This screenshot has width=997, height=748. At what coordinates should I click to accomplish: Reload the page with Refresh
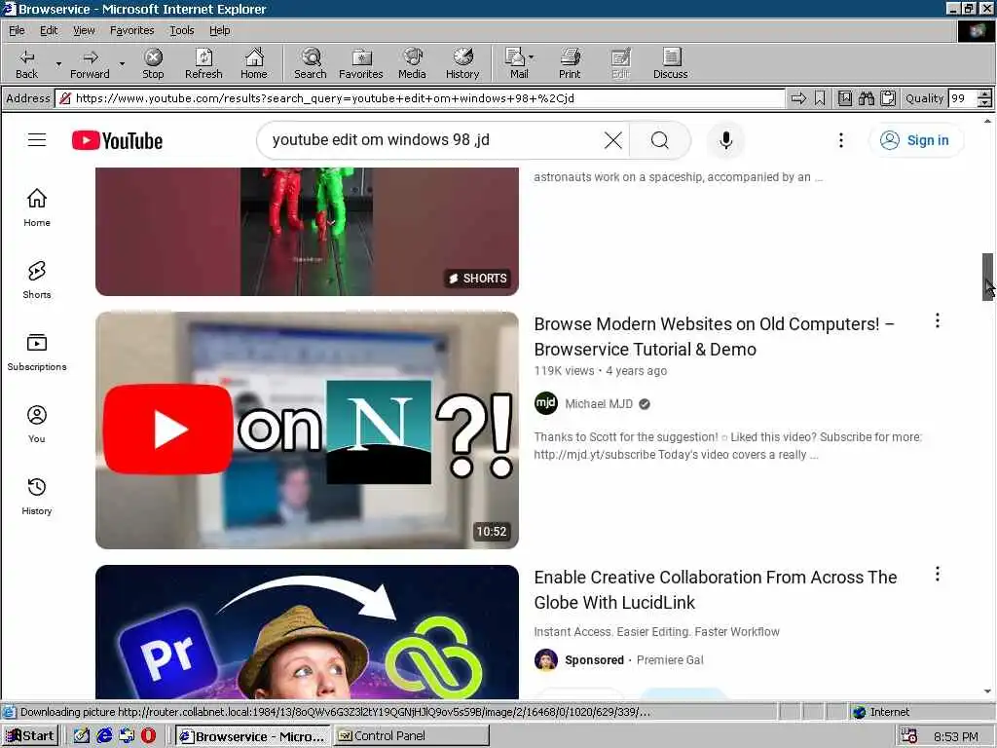203,63
